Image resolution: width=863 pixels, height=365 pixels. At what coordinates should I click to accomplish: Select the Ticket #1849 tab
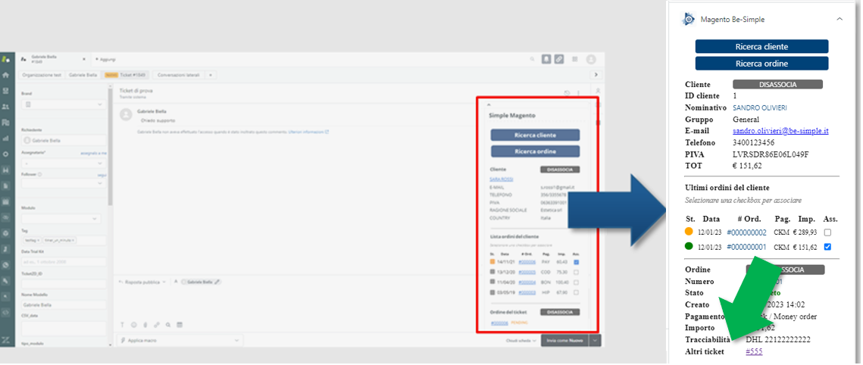pos(127,74)
